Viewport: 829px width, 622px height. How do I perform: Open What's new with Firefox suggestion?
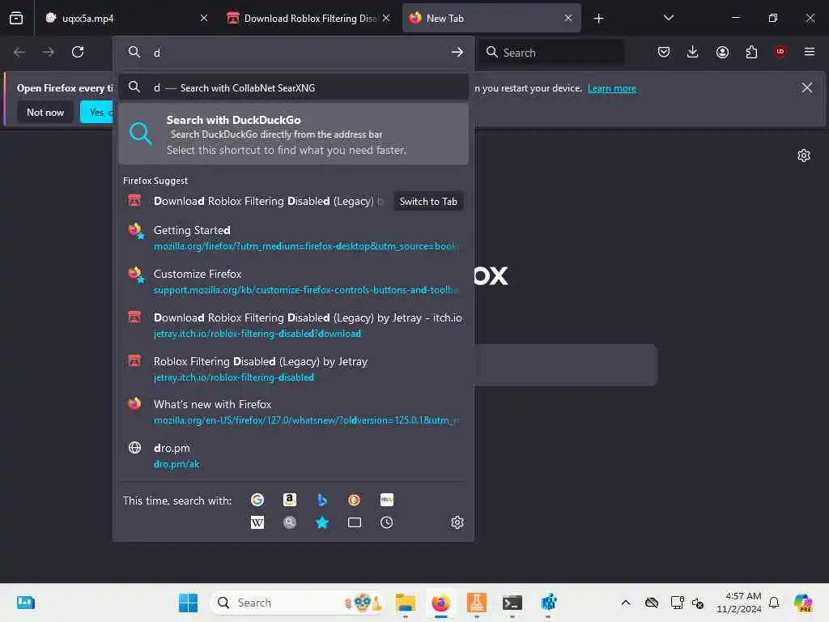pyautogui.click(x=293, y=411)
